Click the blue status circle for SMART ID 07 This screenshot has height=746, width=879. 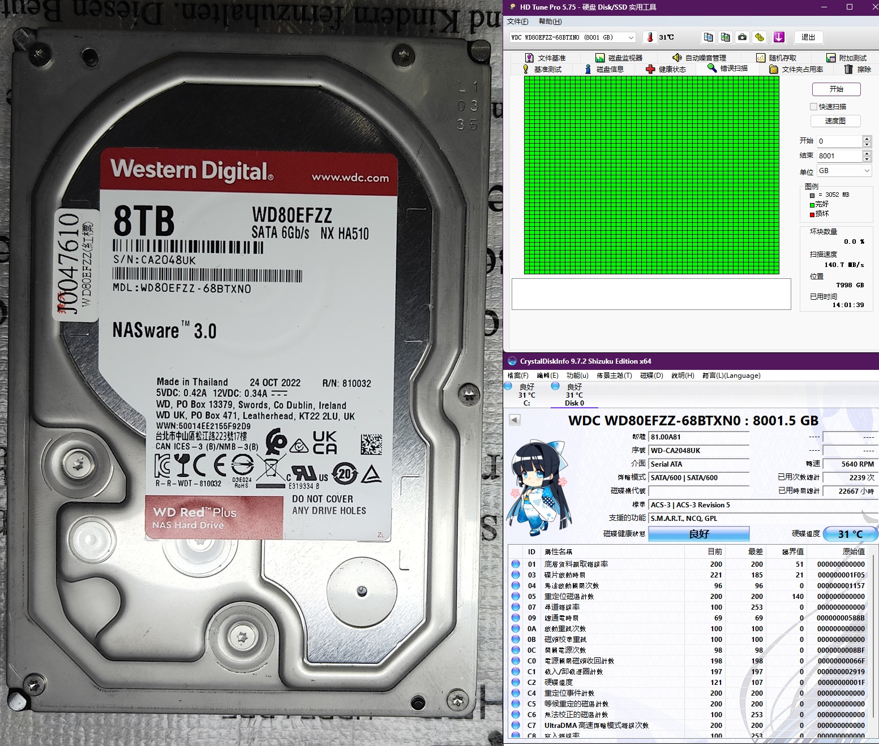click(516, 607)
